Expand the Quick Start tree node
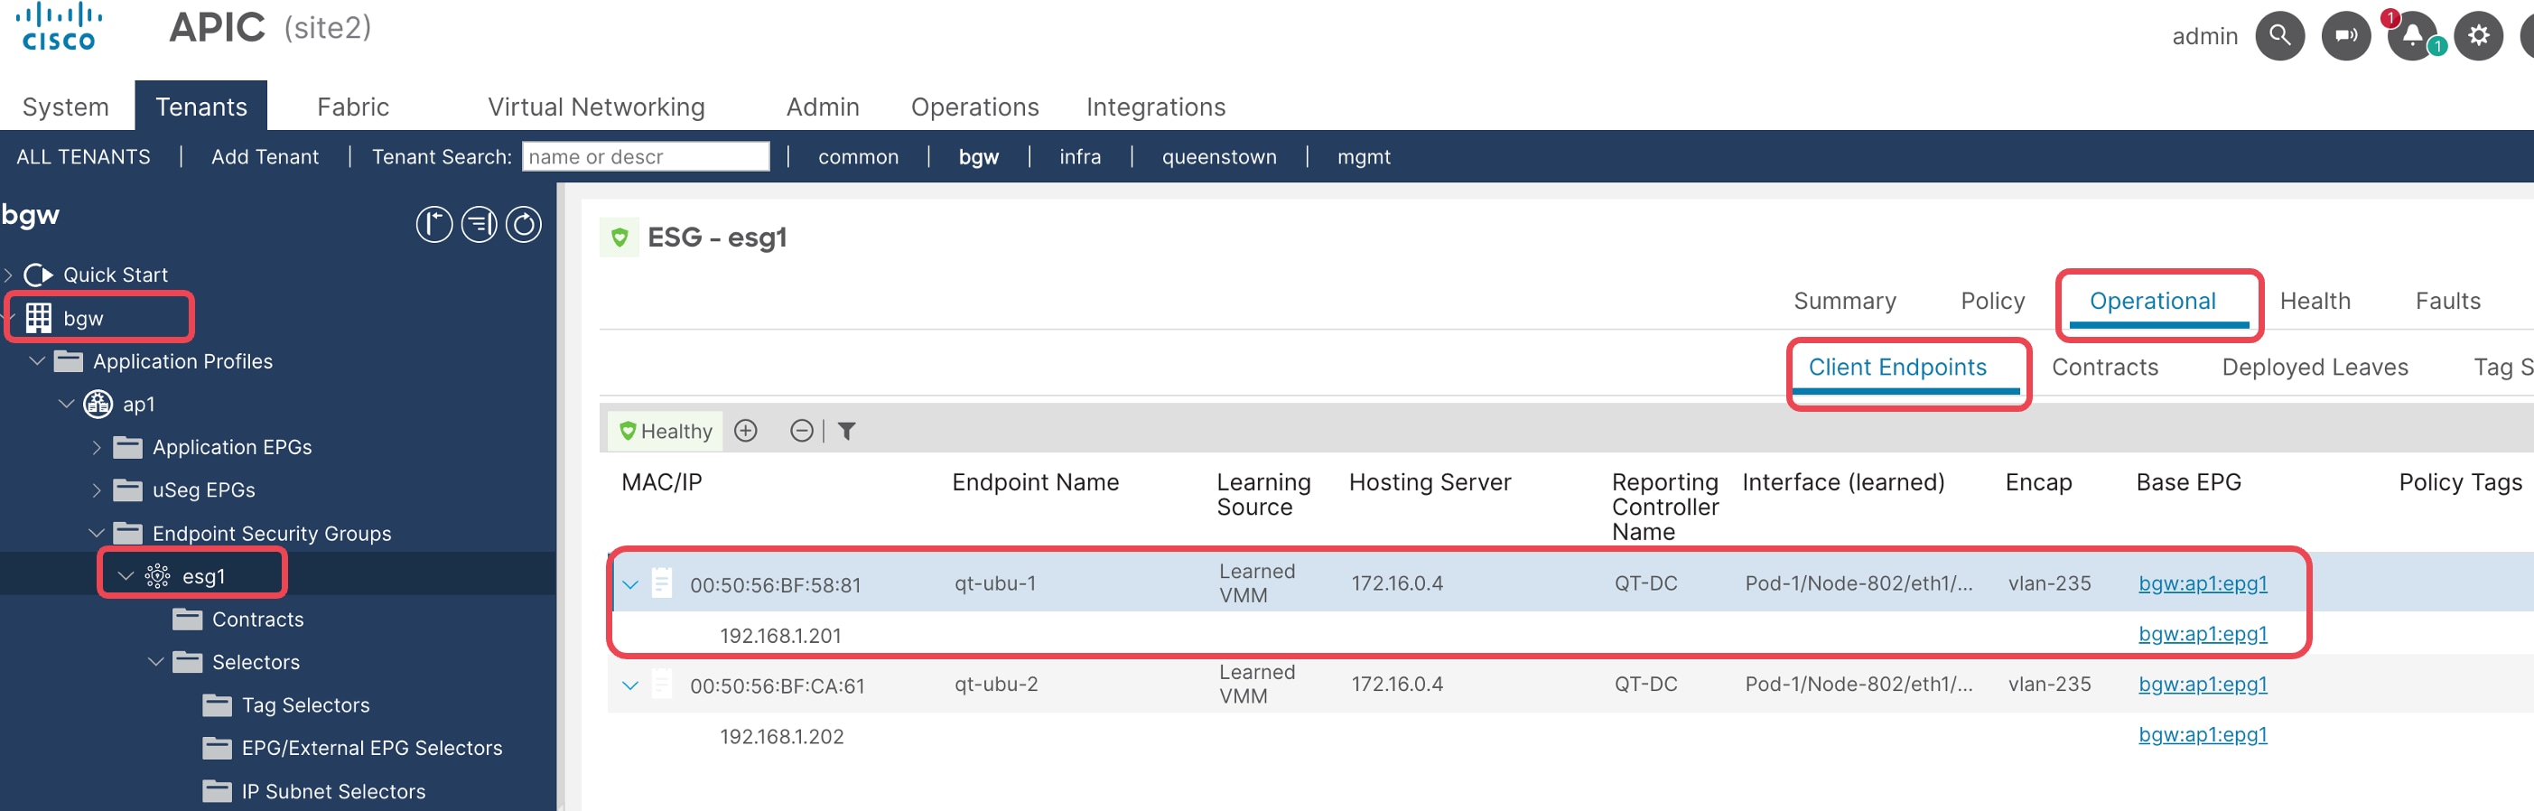 9,275
